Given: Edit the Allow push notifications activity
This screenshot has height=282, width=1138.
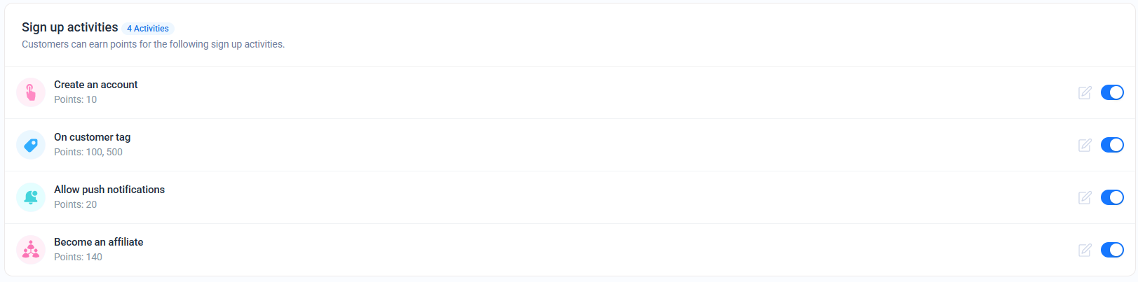Looking at the screenshot, I should pos(1085,197).
